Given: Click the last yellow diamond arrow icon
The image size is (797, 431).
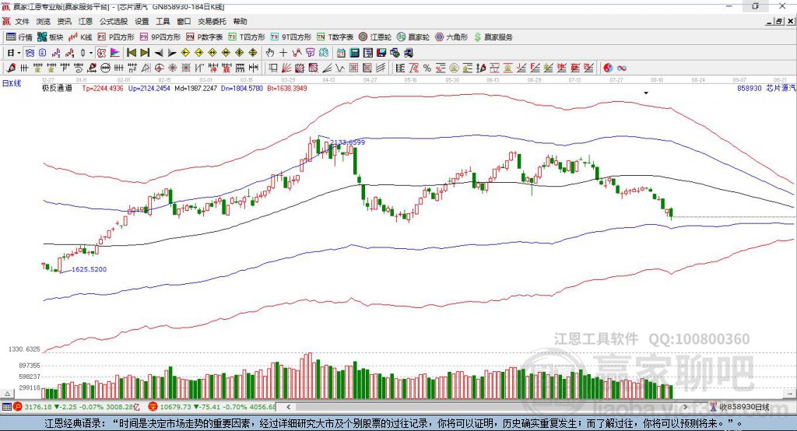Looking at the screenshot, I should (x=253, y=52).
